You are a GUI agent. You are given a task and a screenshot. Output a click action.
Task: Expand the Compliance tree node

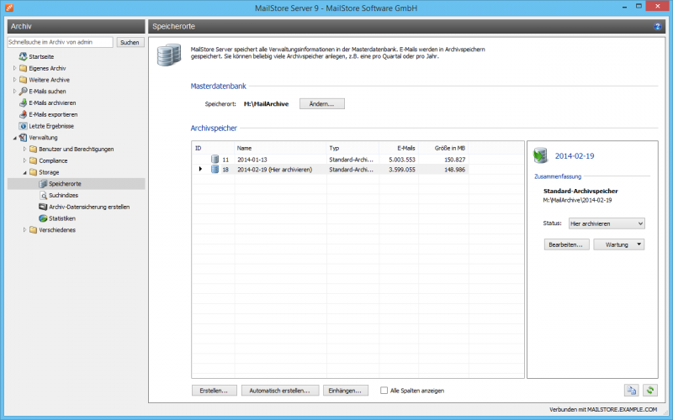point(24,160)
